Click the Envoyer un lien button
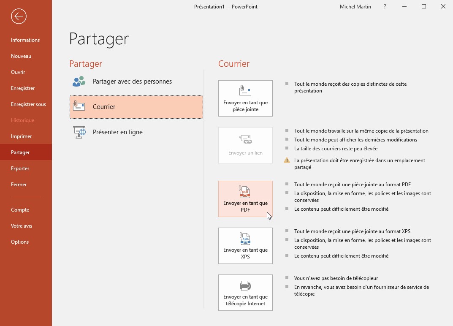The image size is (453, 326). click(x=245, y=145)
